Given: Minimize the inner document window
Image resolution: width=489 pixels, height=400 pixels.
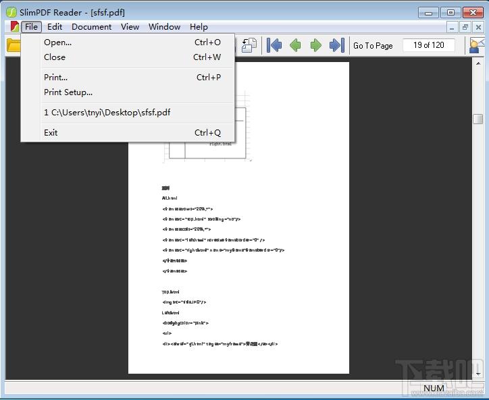Looking at the screenshot, I should pyautogui.click(x=452, y=28).
